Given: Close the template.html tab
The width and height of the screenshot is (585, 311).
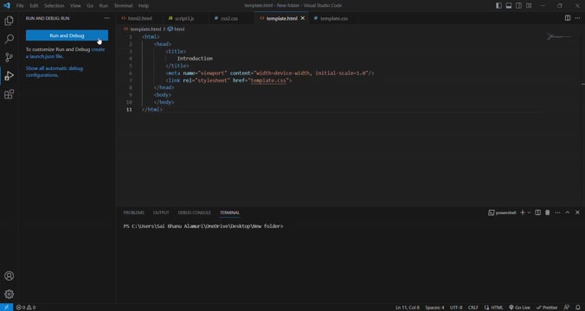Looking at the screenshot, I should pos(303,18).
